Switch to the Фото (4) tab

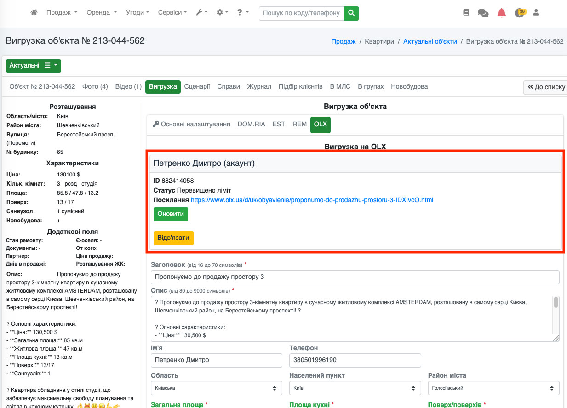pyautogui.click(x=95, y=87)
